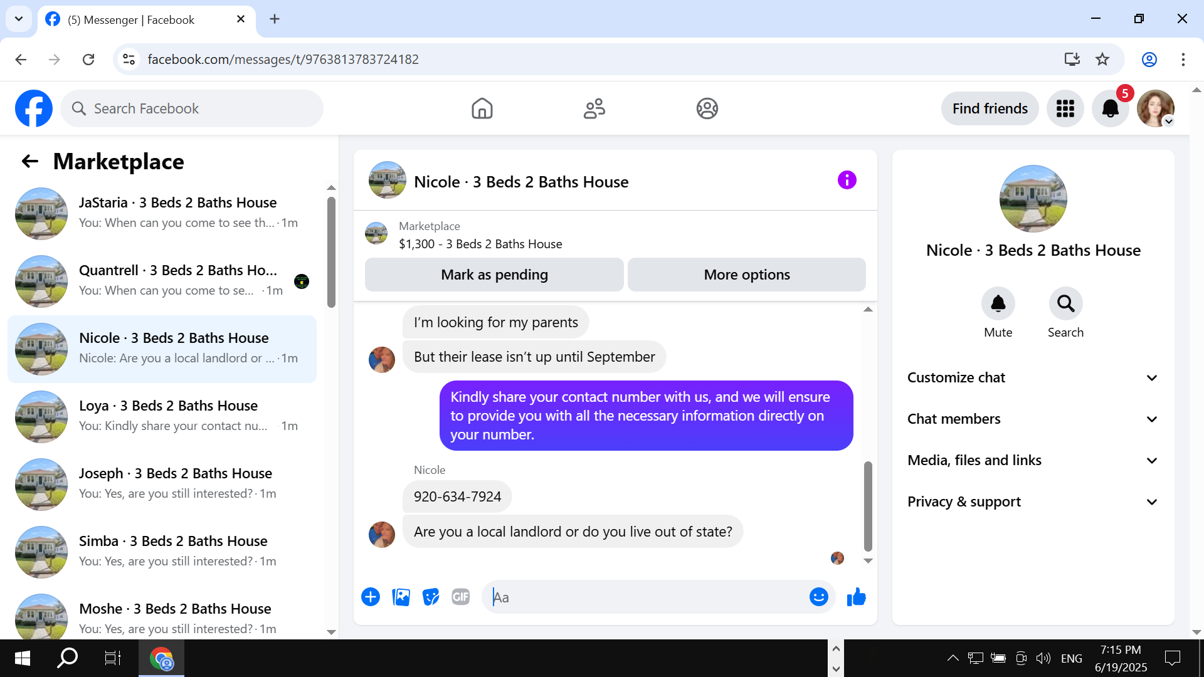
Task: Open Windows taskbar search
Action: pyautogui.click(x=68, y=658)
